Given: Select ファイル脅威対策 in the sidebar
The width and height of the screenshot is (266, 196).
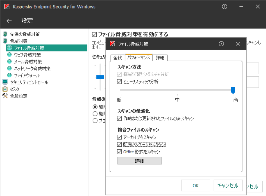Looking at the screenshot, I should [46, 48].
